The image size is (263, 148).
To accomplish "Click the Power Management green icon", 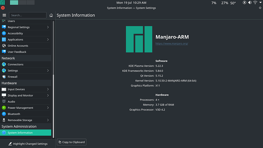I will click(4, 108).
